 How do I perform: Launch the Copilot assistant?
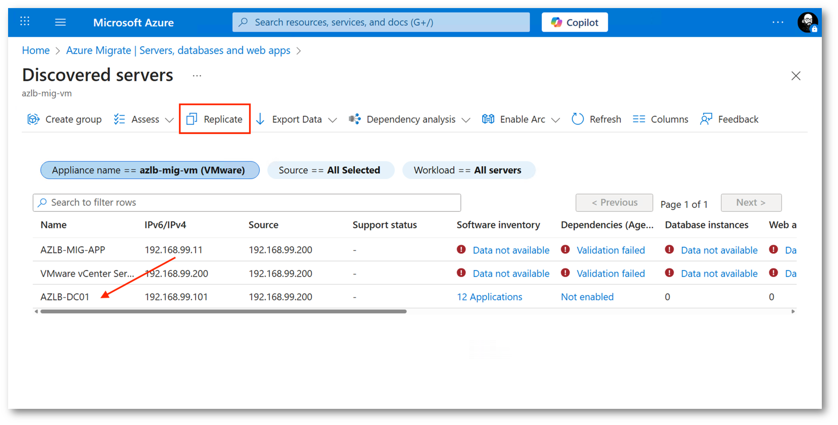(x=574, y=22)
